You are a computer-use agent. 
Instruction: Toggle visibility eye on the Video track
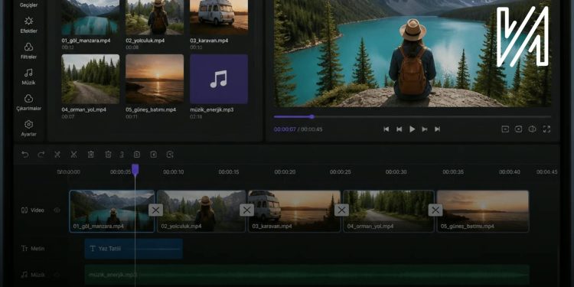[x=57, y=210]
